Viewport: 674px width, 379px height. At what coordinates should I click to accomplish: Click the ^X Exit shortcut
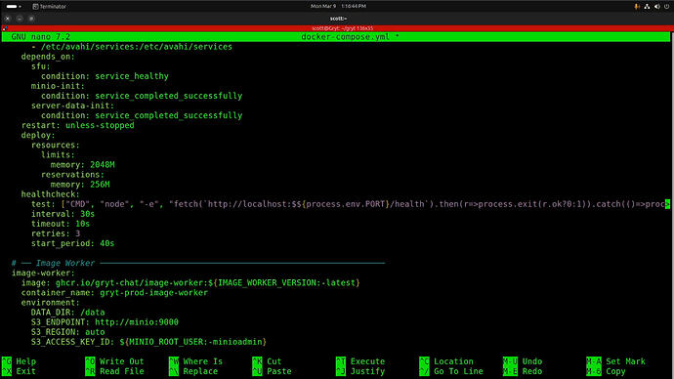pos(19,371)
